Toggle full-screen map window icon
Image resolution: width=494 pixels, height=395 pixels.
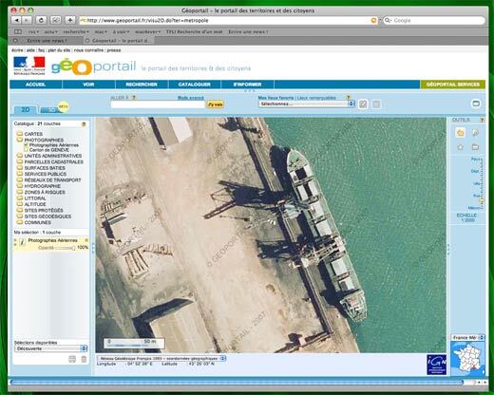point(476,103)
